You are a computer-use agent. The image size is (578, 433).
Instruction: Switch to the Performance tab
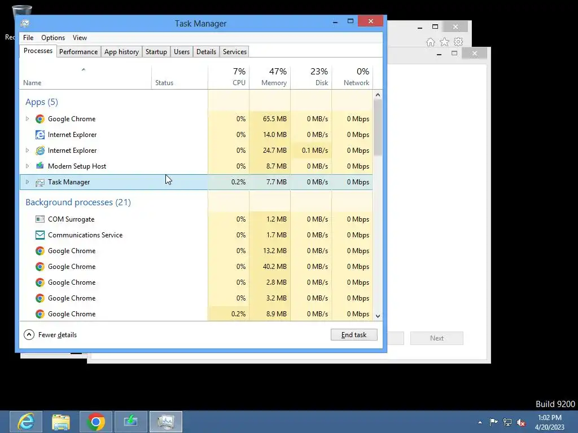tap(78, 52)
